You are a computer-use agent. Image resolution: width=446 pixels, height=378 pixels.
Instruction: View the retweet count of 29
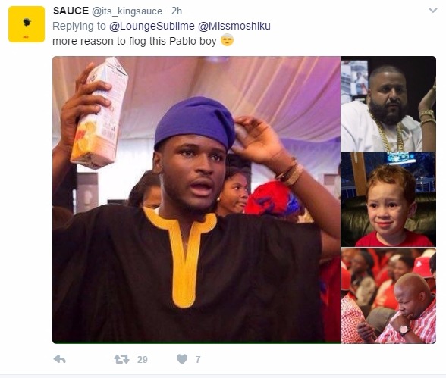click(x=143, y=360)
